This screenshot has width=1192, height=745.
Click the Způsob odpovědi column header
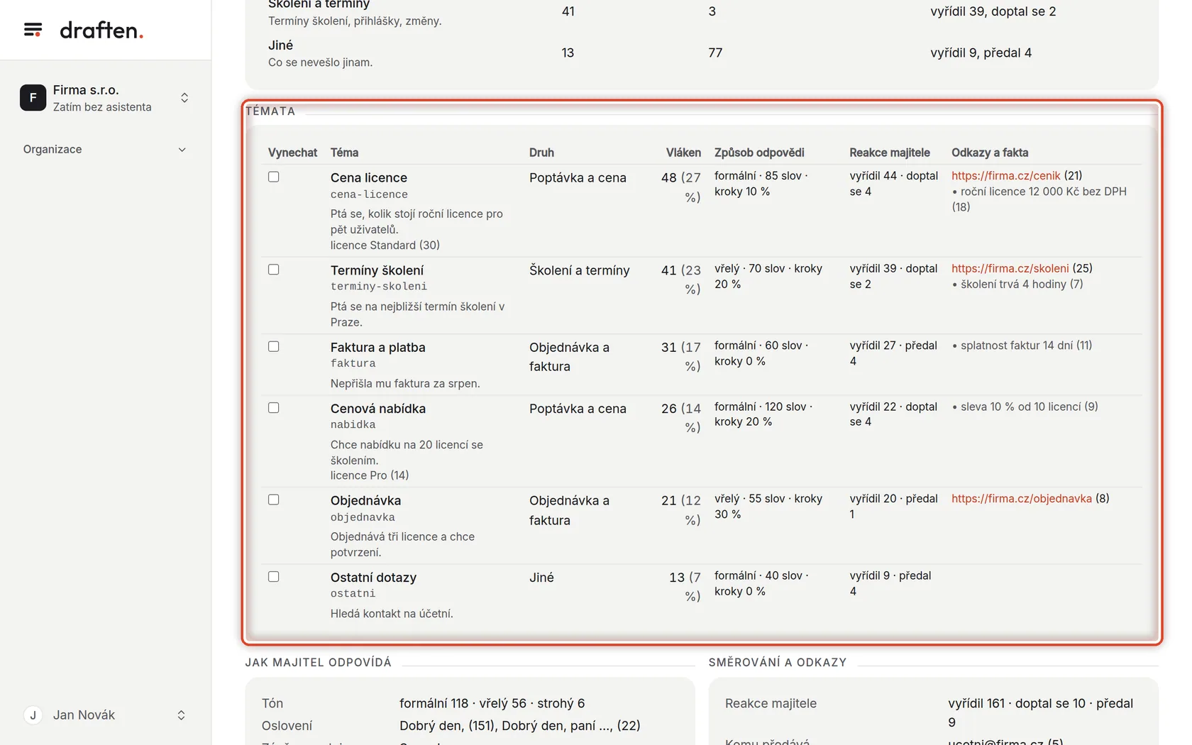click(x=759, y=153)
